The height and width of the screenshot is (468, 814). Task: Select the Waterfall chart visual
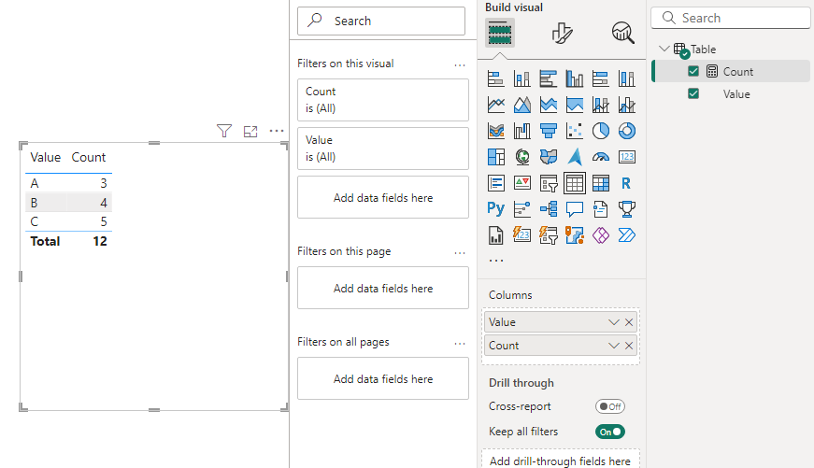(x=522, y=131)
